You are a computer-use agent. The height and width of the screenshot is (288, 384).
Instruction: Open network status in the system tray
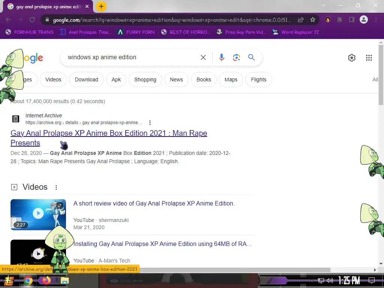pyautogui.click(x=321, y=280)
